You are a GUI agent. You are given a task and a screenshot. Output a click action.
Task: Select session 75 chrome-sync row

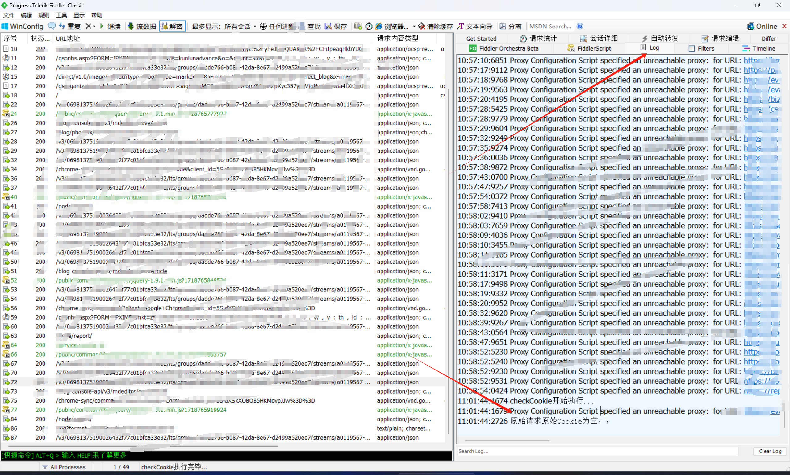pyautogui.click(x=223, y=400)
